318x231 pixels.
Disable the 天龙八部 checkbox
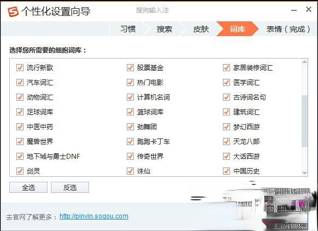click(x=226, y=141)
